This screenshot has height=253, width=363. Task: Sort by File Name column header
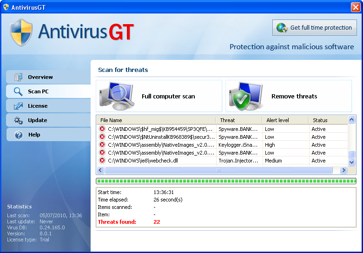point(156,120)
